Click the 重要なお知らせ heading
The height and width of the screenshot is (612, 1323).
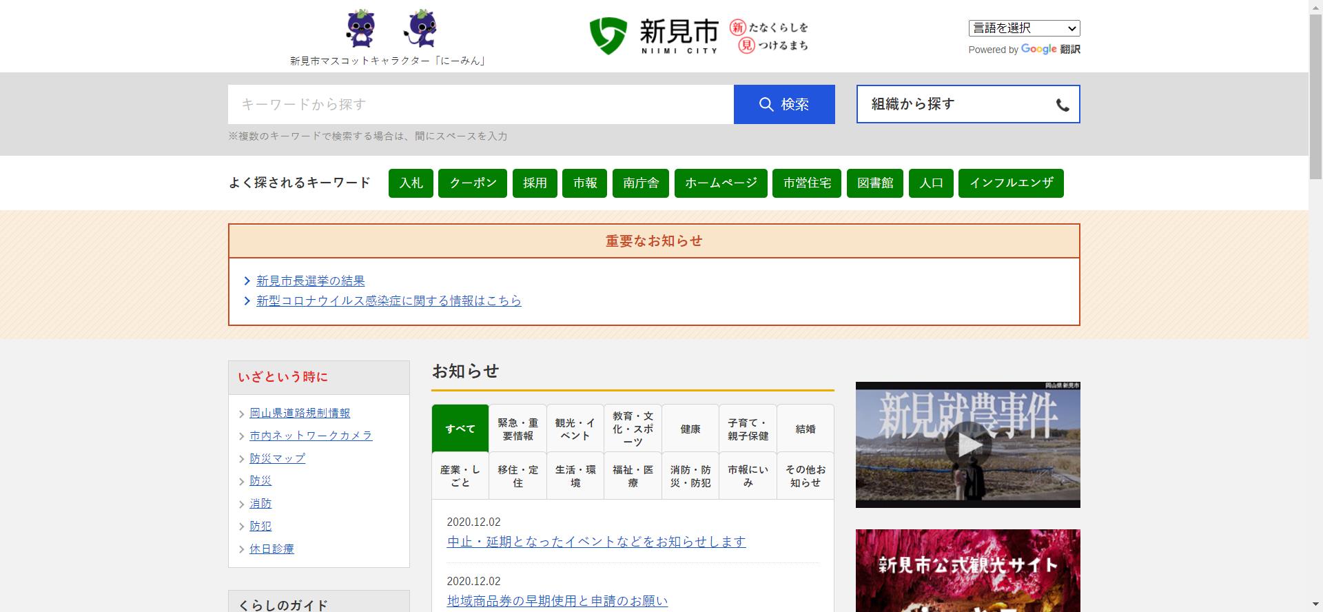[x=654, y=241]
